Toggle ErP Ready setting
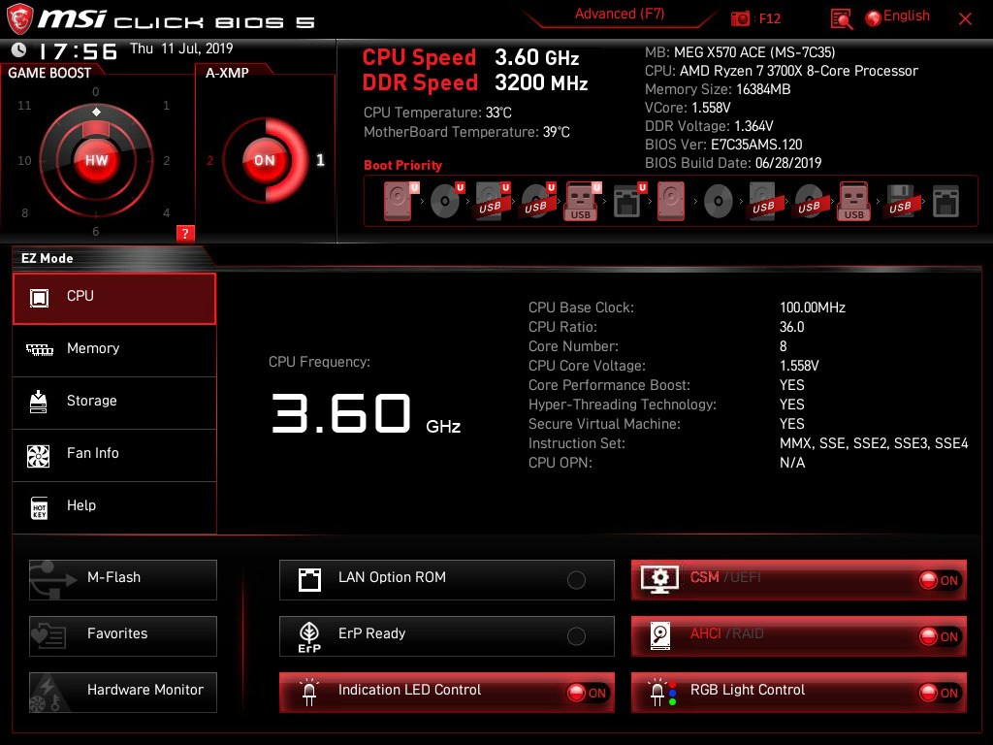Image resolution: width=993 pixels, height=745 pixels. 576,635
